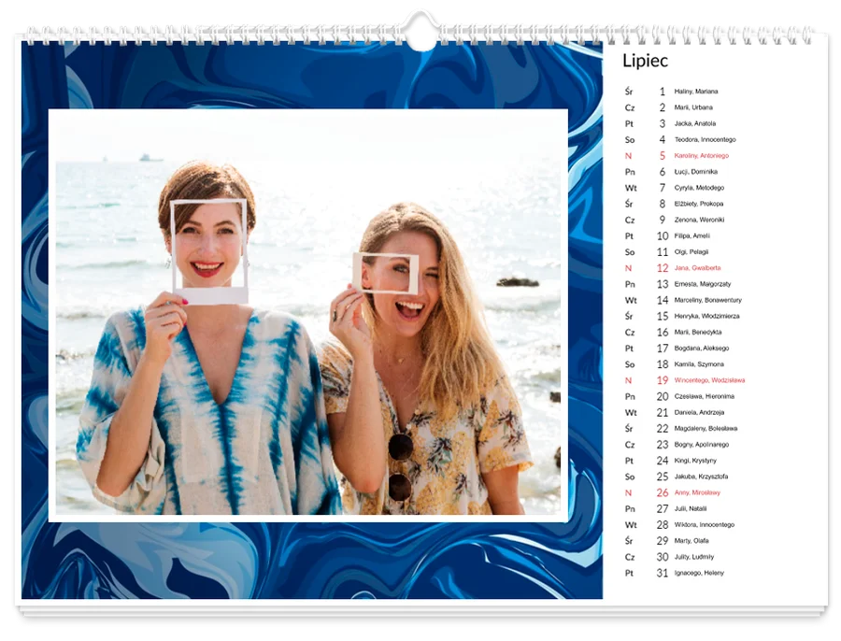
Task: Click the "Kingi, Krystyny" entry
Action: point(695,461)
